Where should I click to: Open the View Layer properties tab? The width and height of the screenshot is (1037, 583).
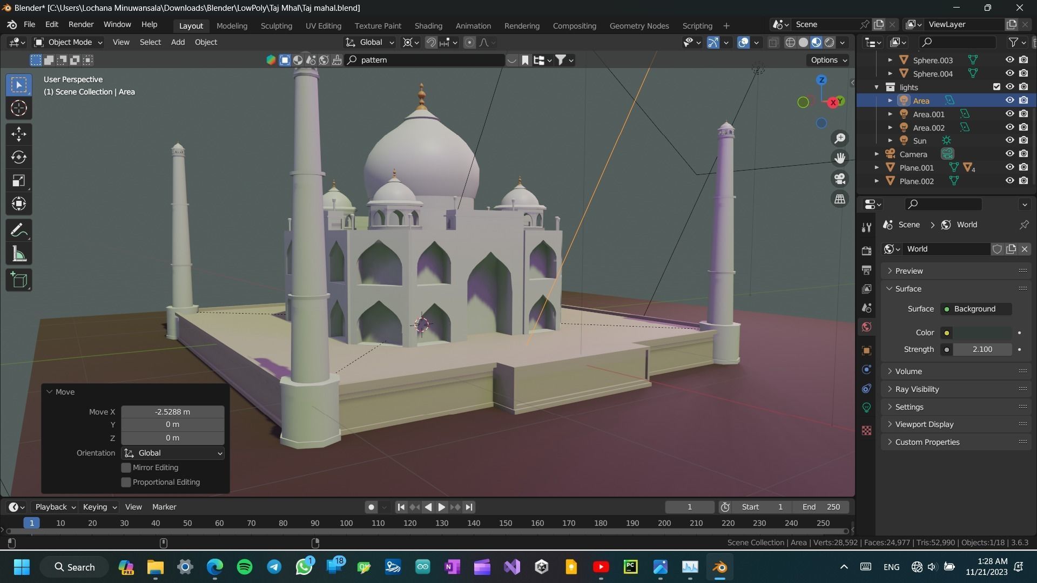867,289
